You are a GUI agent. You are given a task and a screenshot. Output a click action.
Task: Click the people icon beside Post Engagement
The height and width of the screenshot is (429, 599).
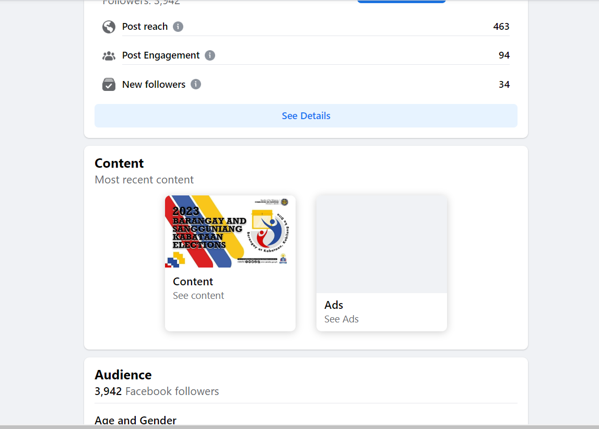click(x=109, y=56)
